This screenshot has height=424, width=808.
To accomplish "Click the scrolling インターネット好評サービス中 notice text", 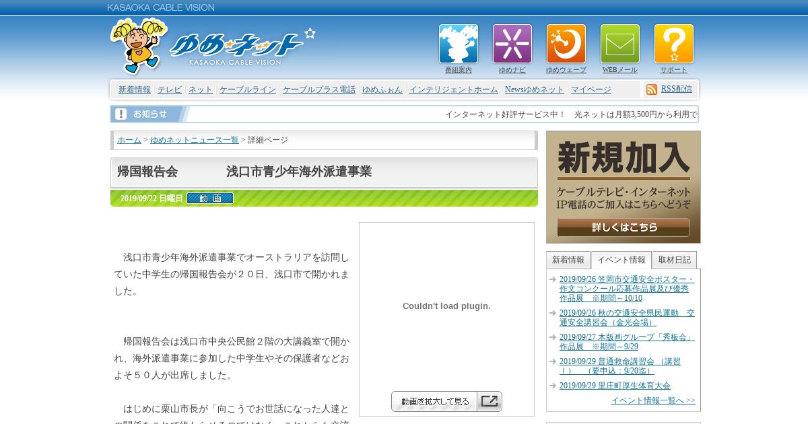I will [x=571, y=114].
